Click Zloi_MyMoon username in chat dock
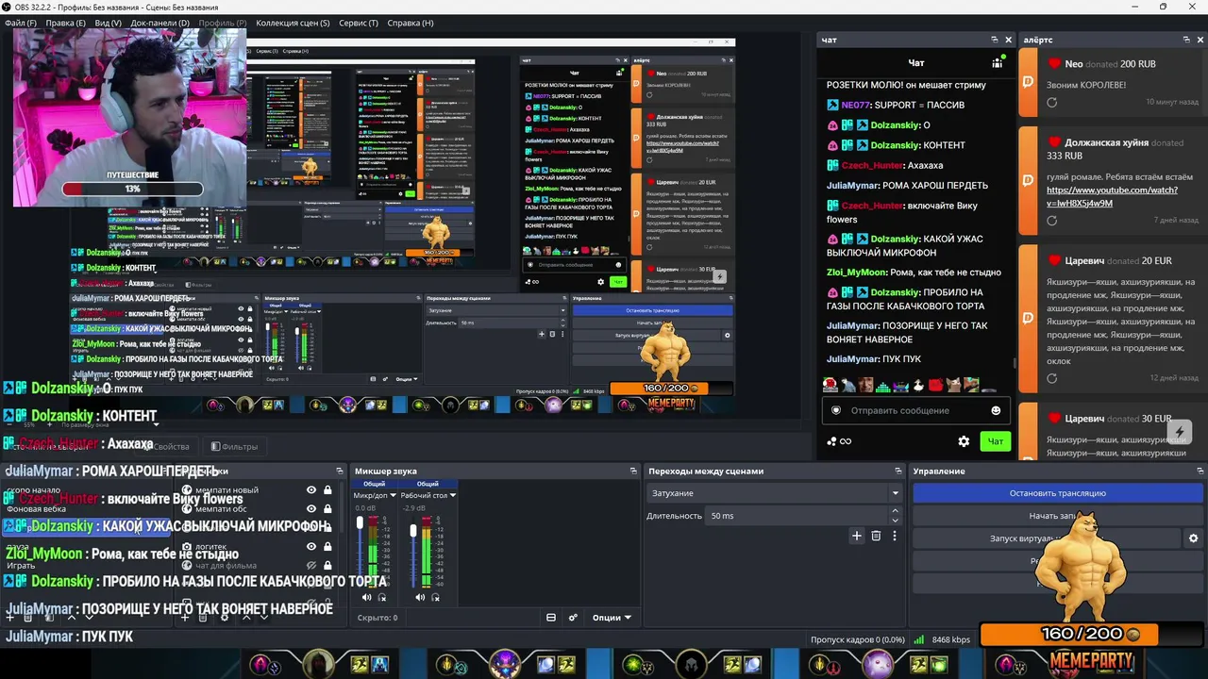This screenshot has width=1208, height=679. pos(857,273)
